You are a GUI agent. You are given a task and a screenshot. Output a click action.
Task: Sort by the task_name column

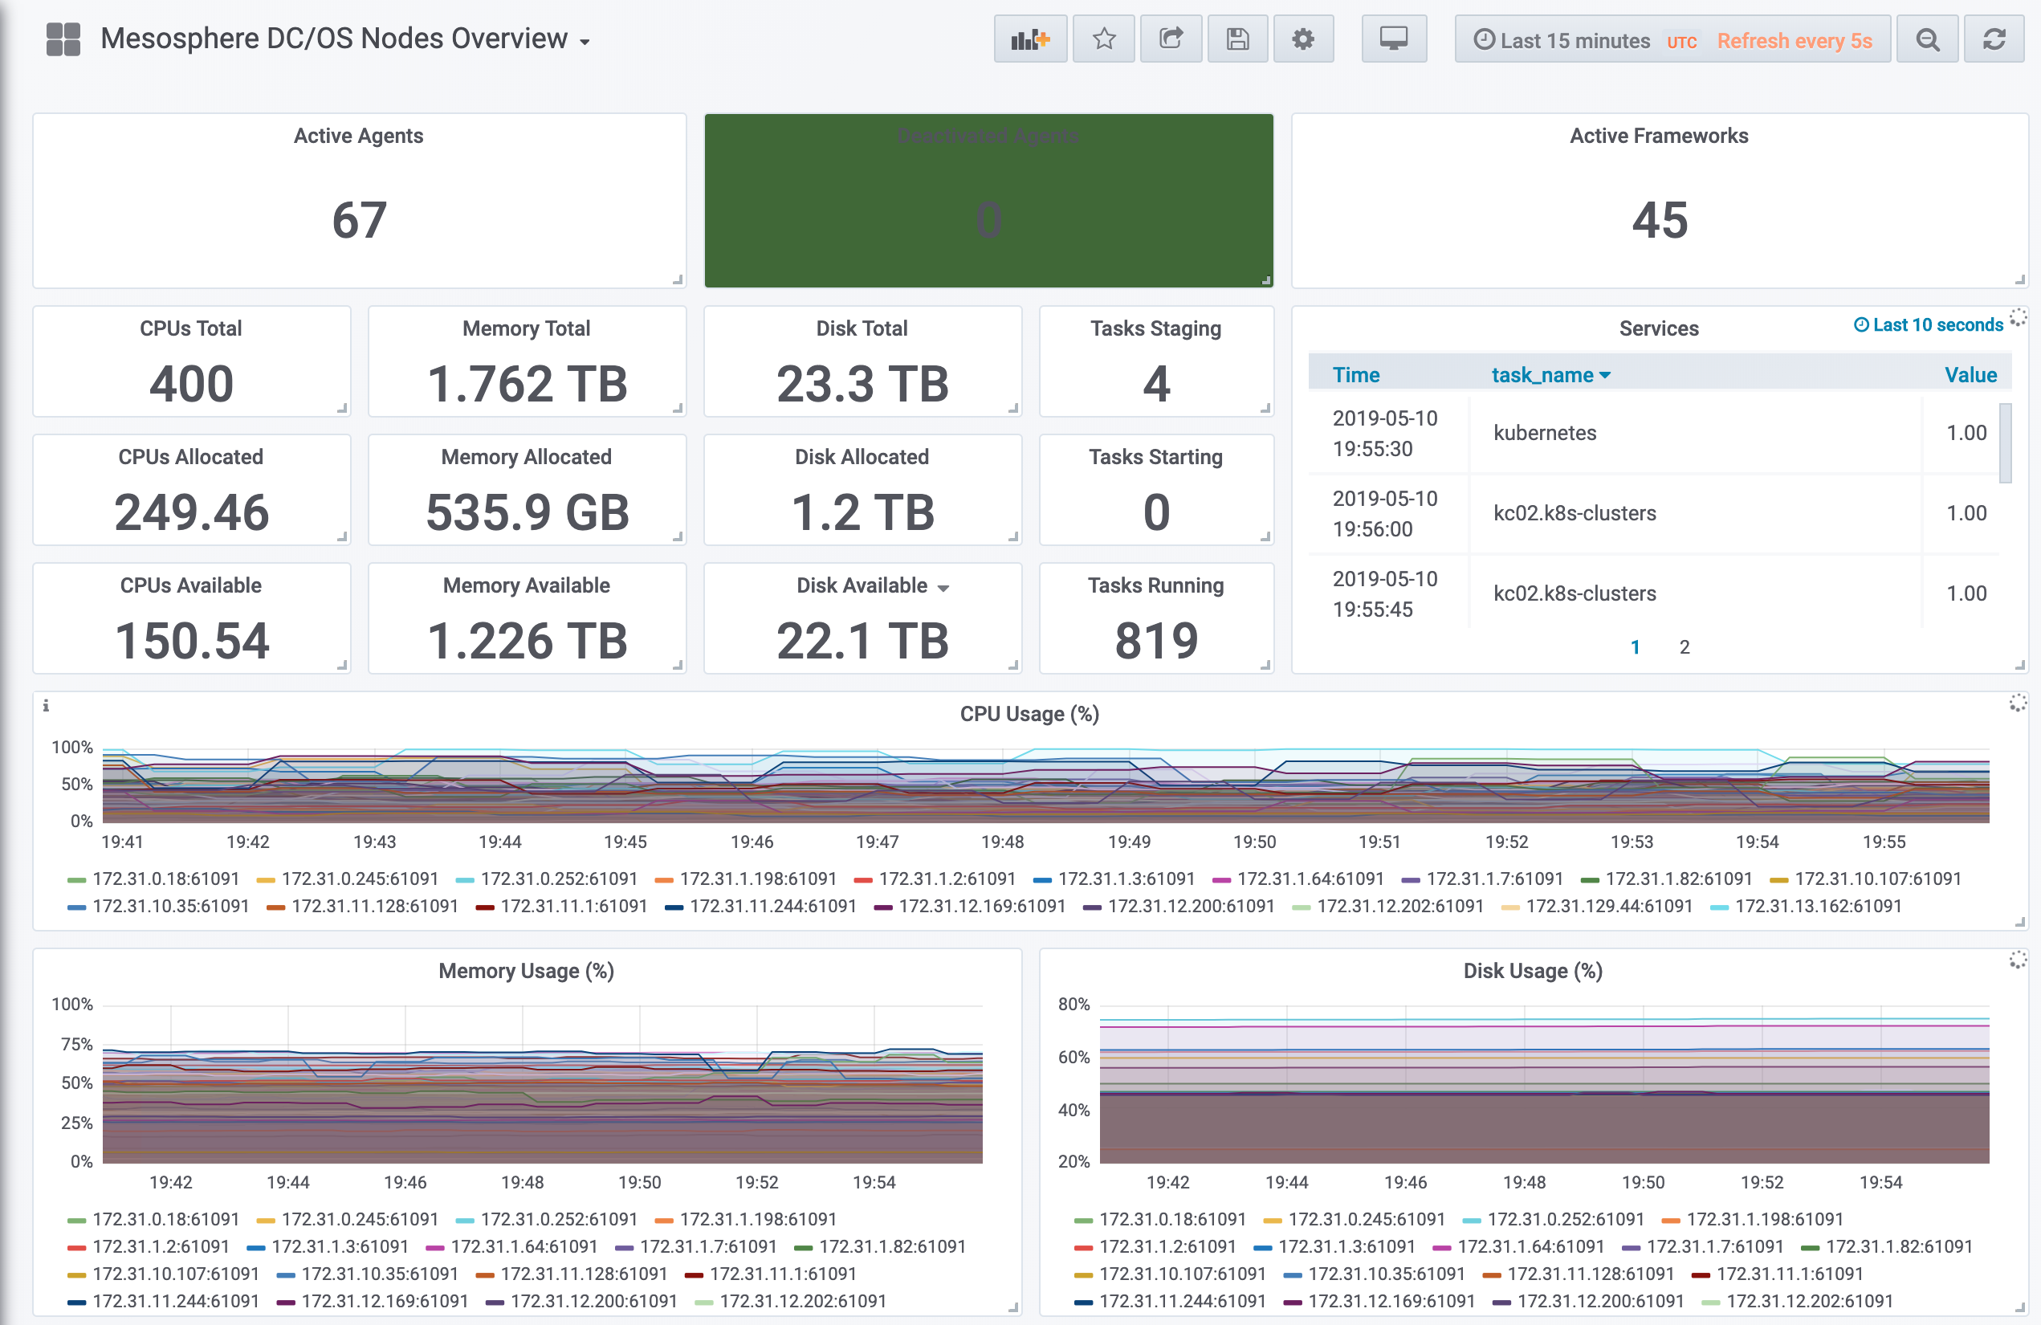click(x=1550, y=375)
